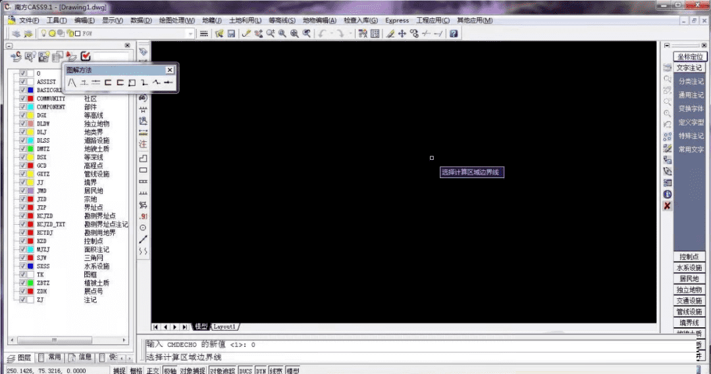Click the 坐标定位 button in the right panel
The image size is (711, 374).
690,57
